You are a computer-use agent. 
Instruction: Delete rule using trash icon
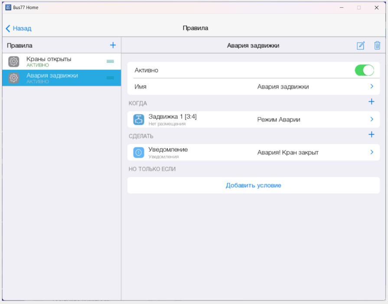377,46
